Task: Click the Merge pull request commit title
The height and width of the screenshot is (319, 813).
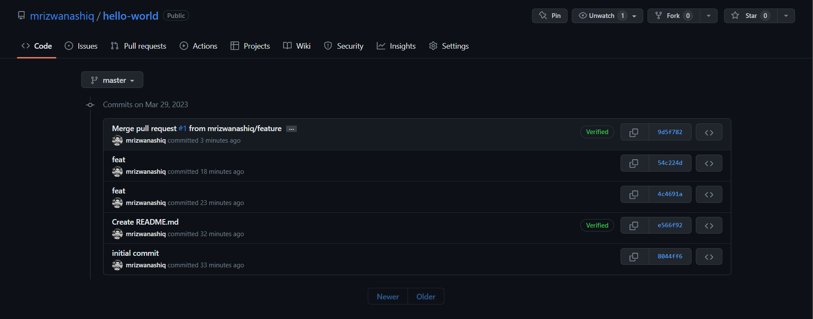Action: (x=197, y=129)
